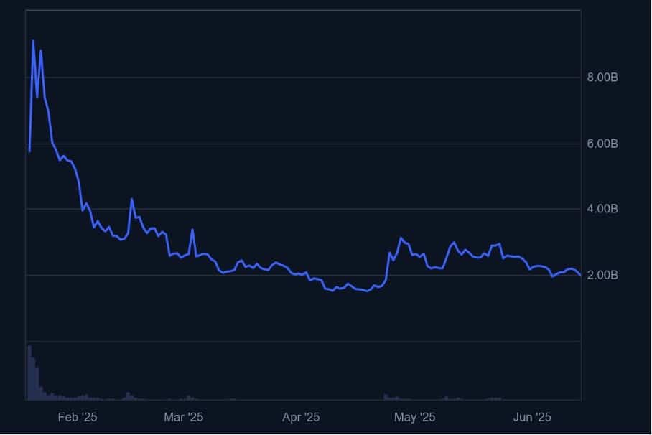Image resolution: width=652 pixels, height=435 pixels.
Task: Click the highest peak of the blue line
Action: [33, 41]
